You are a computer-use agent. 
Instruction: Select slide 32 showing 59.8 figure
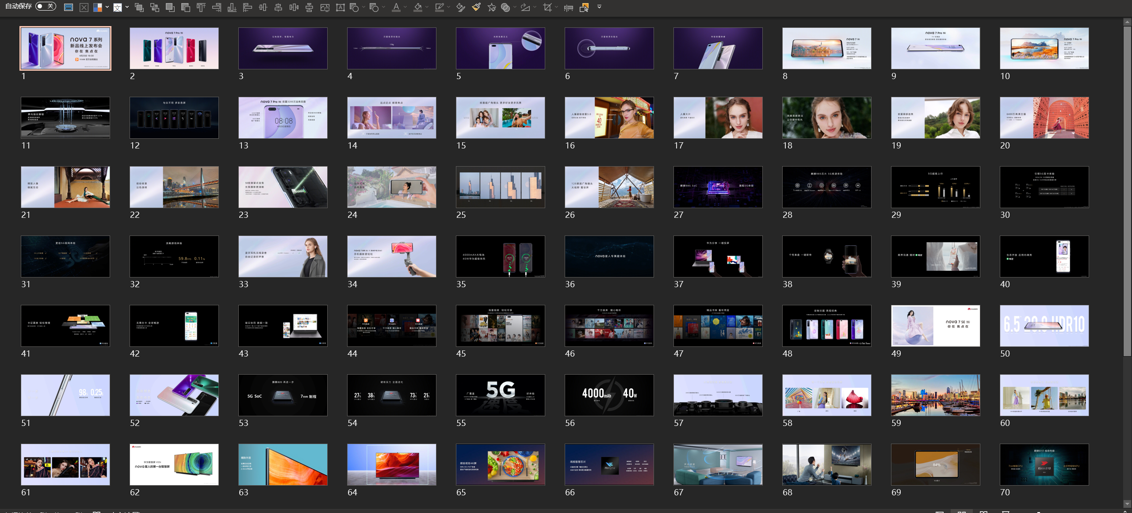click(x=174, y=256)
